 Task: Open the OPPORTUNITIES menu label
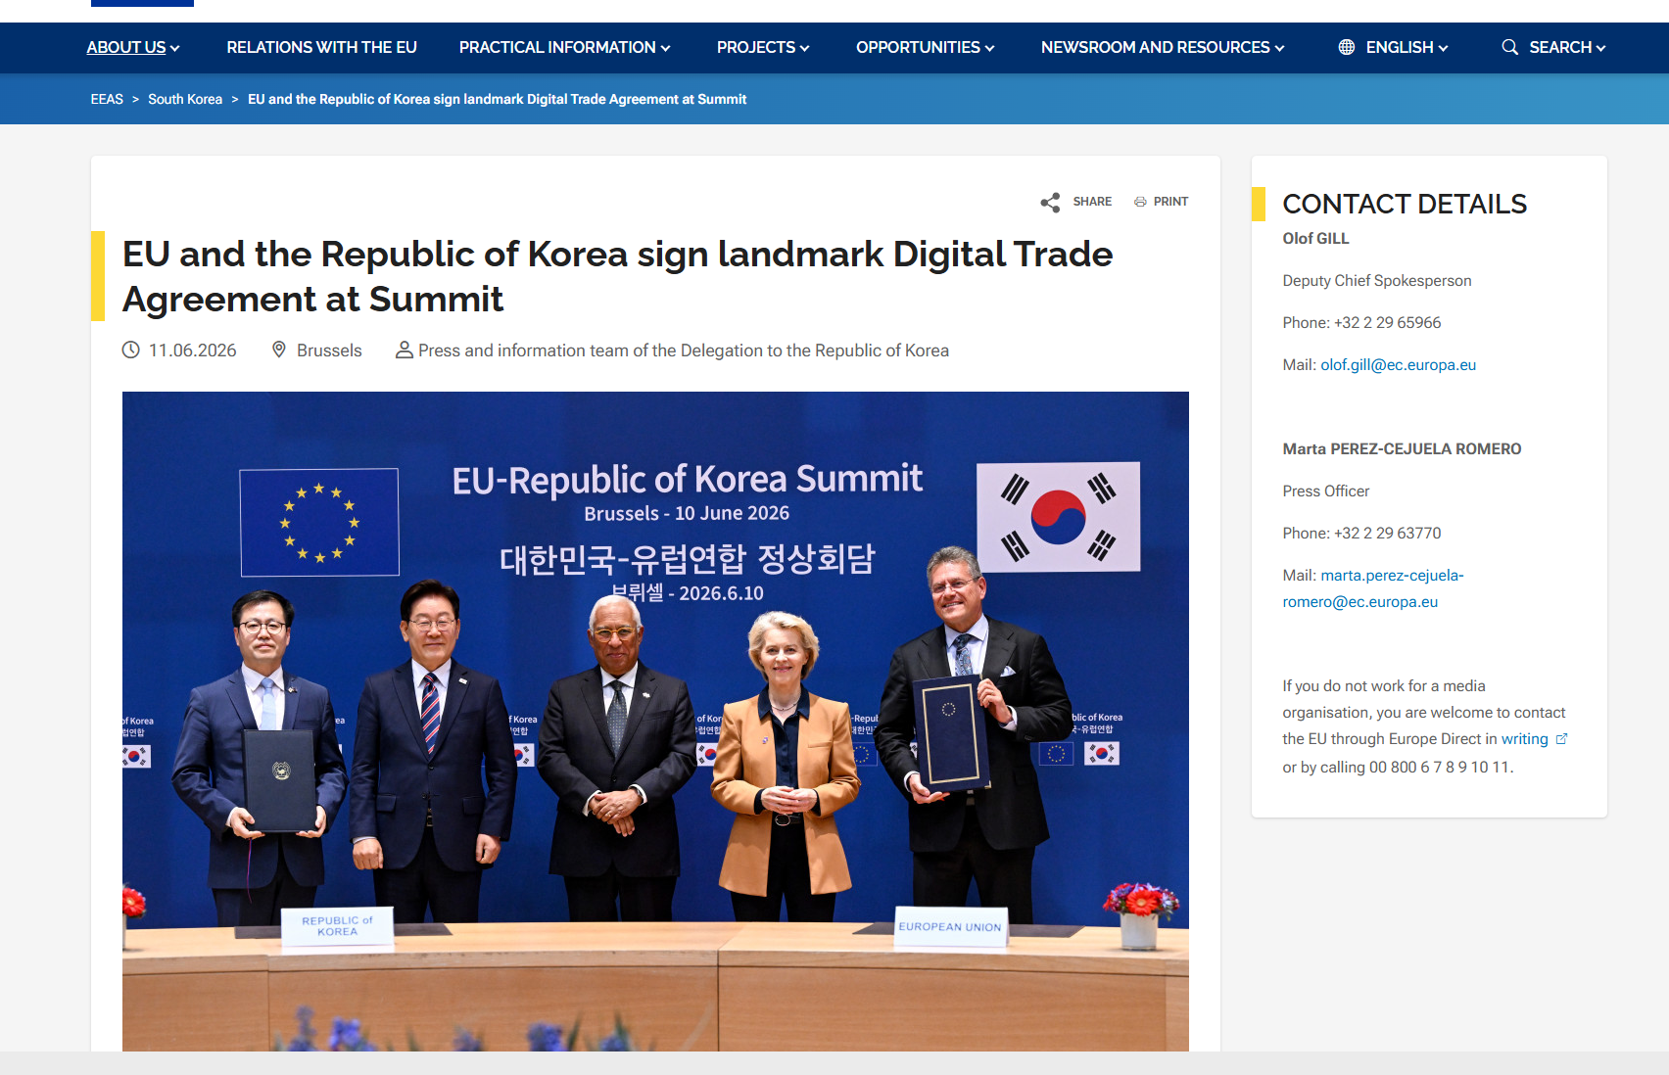point(918,47)
